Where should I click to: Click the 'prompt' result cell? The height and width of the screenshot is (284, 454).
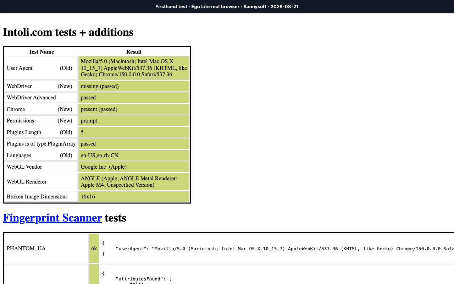pos(134,121)
